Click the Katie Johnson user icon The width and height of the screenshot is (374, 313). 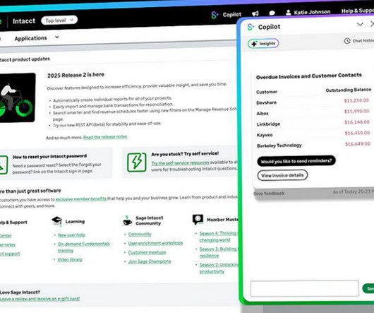point(289,13)
